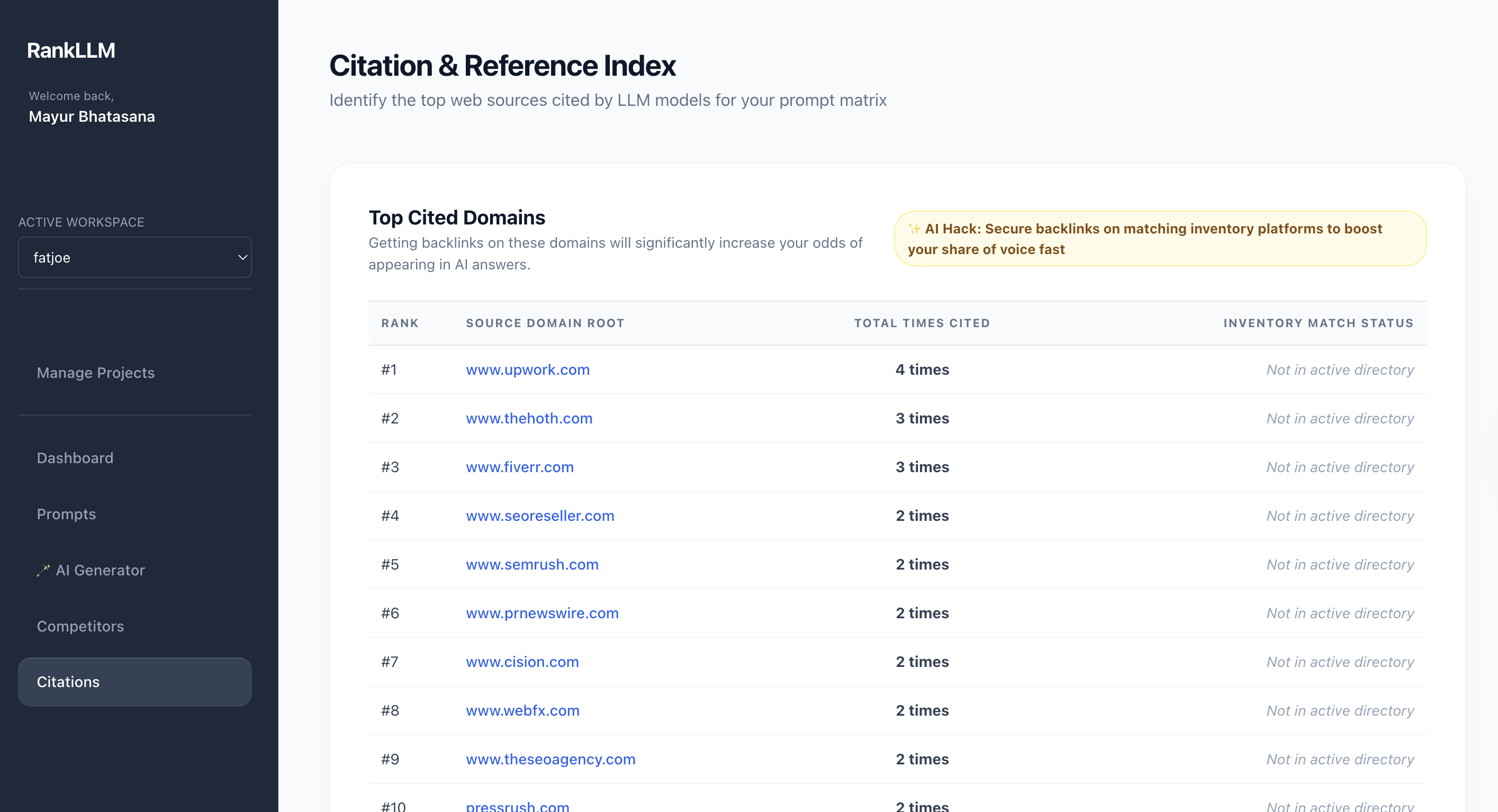Screen dimensions: 1498x812
Task: Open the Prompts section
Action: pos(66,513)
